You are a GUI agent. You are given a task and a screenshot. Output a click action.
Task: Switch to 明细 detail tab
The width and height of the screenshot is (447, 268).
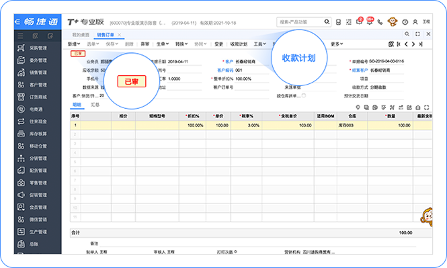point(77,105)
